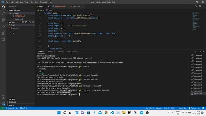Open editor More Actions ellipsis
206x116 pixels.
pos(203,6)
